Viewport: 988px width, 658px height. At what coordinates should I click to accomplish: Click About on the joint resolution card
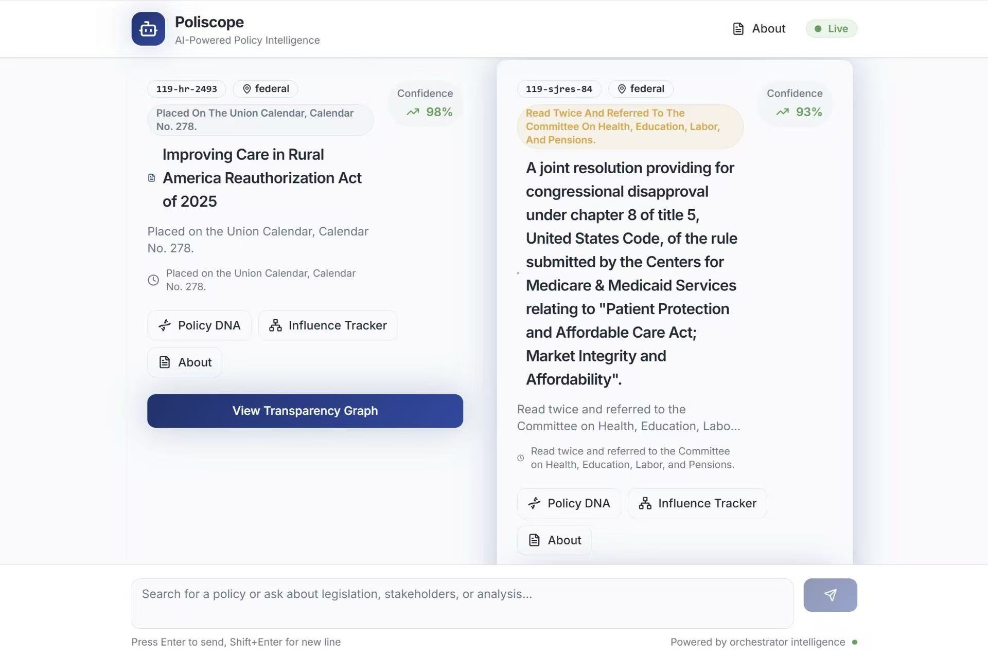click(554, 540)
